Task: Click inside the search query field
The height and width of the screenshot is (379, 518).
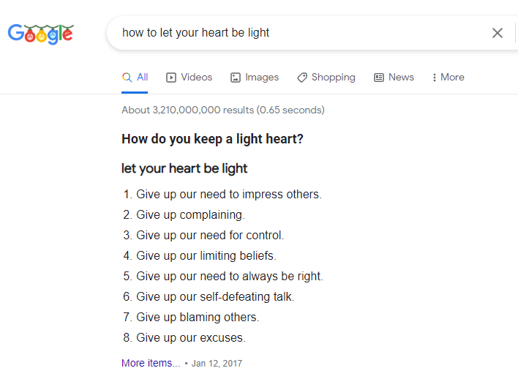Action: pos(293,33)
